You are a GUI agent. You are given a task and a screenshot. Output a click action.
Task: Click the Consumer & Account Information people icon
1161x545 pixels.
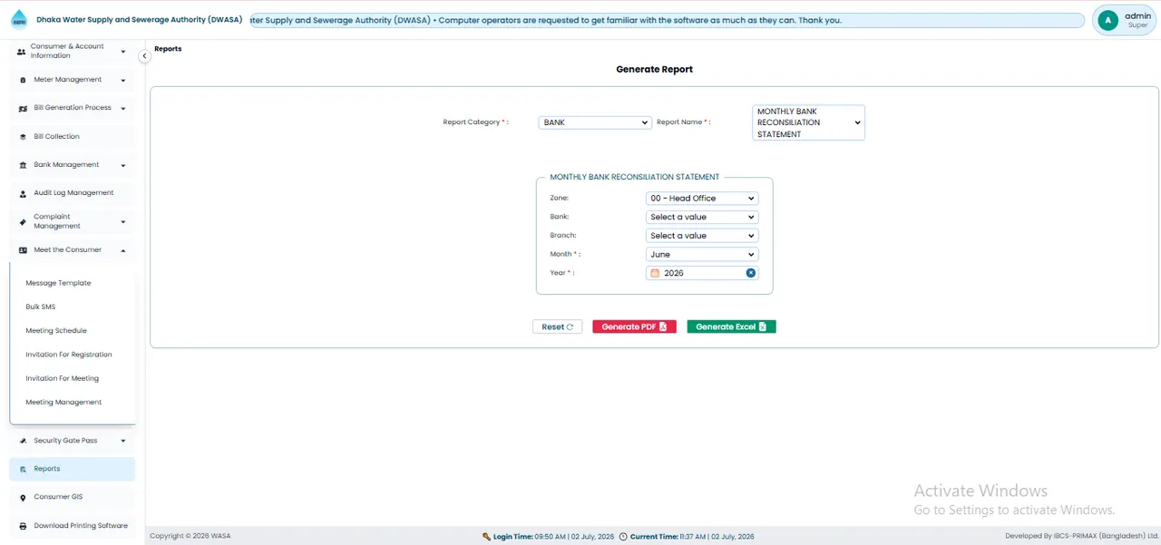coord(22,52)
